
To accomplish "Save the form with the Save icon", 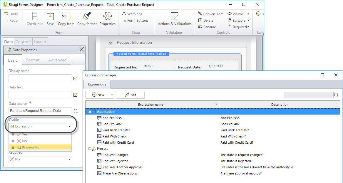I will tap(50, 16).
